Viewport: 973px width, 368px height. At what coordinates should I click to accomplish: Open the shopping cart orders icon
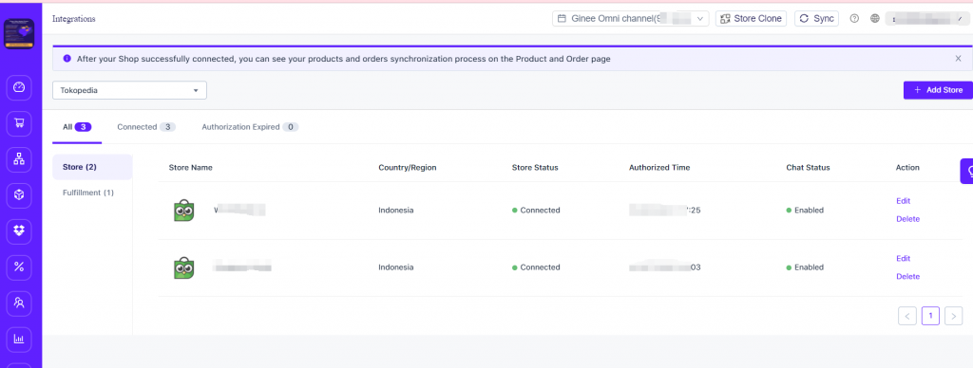19,123
